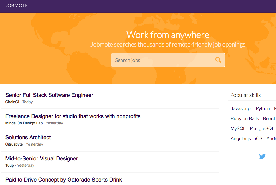Select the MySQL skill tag

238,129
